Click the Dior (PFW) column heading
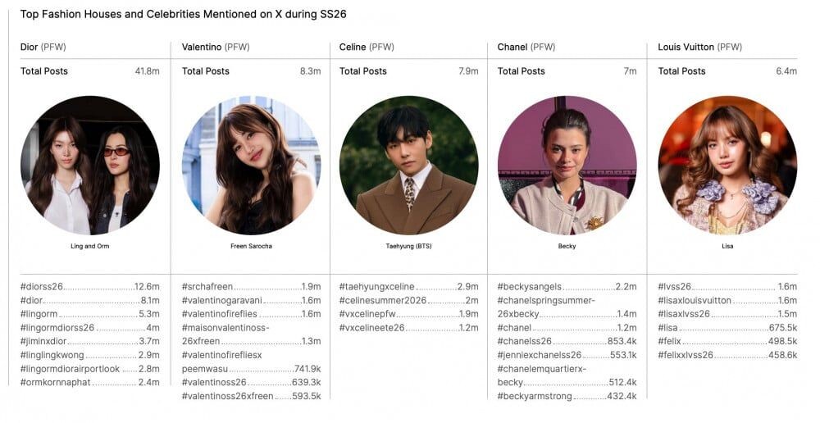 [x=43, y=47]
